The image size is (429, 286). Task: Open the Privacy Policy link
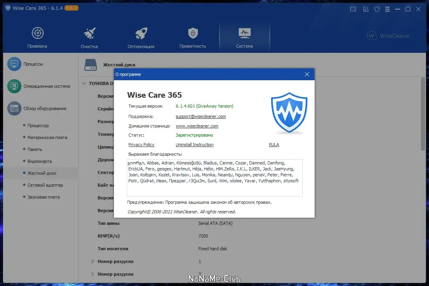pos(141,145)
